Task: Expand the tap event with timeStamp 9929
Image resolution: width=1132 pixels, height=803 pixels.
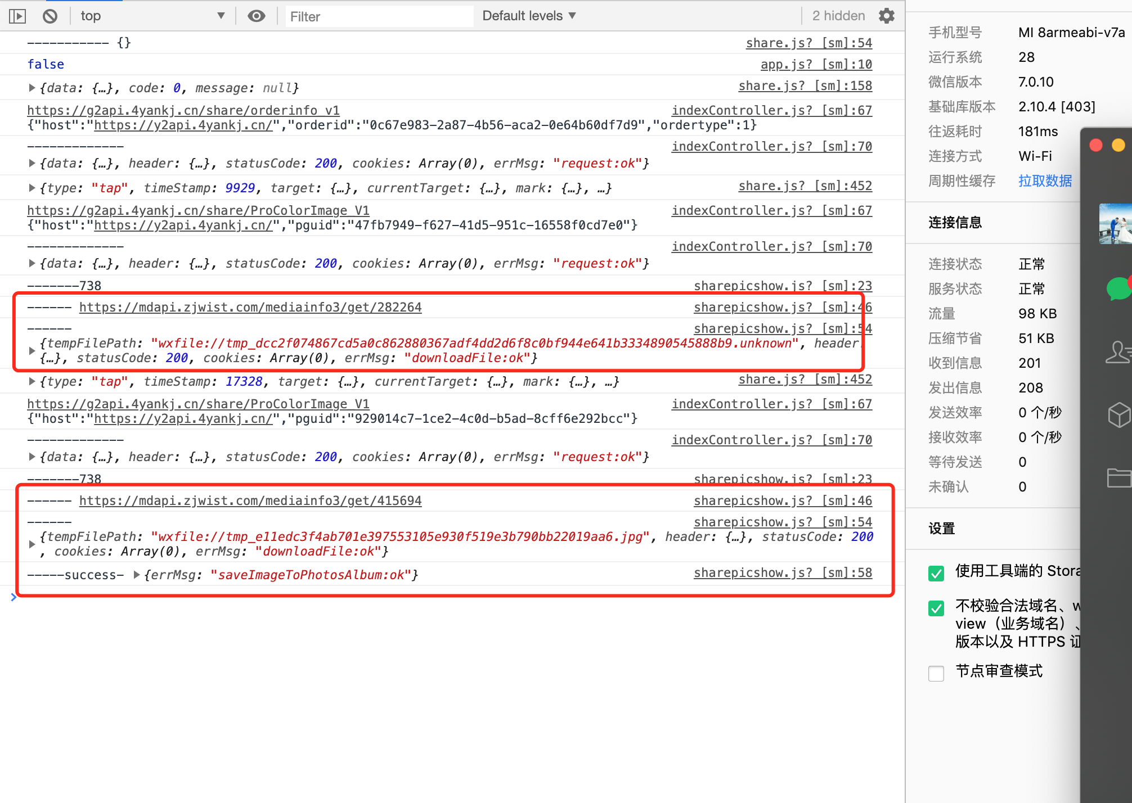Action: (x=32, y=188)
